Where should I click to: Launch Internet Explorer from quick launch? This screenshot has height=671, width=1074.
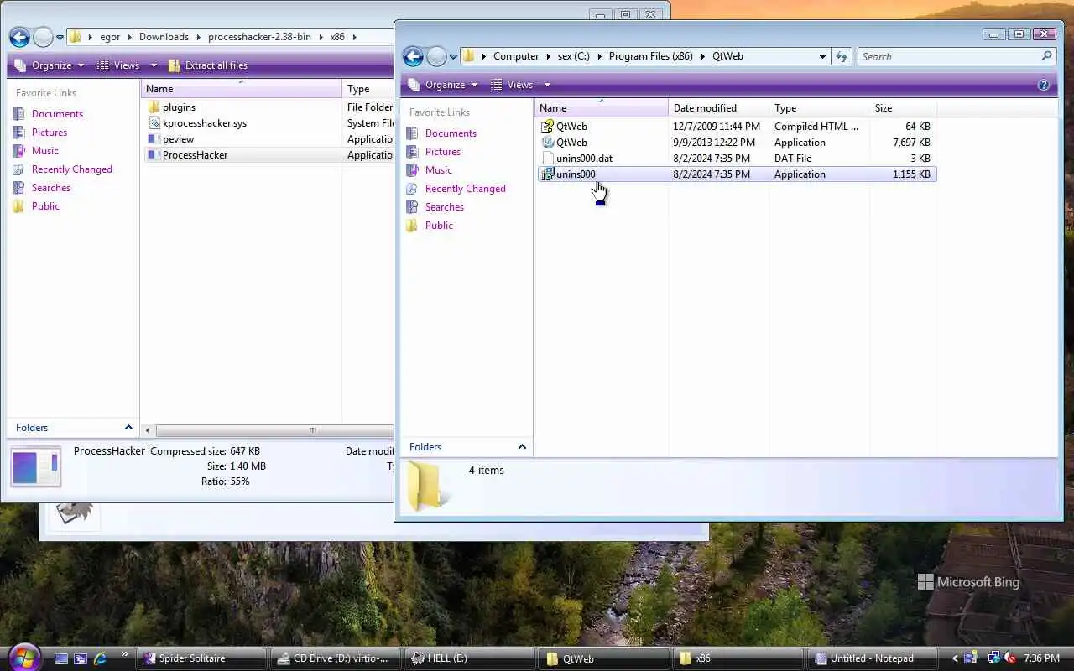[x=100, y=658]
